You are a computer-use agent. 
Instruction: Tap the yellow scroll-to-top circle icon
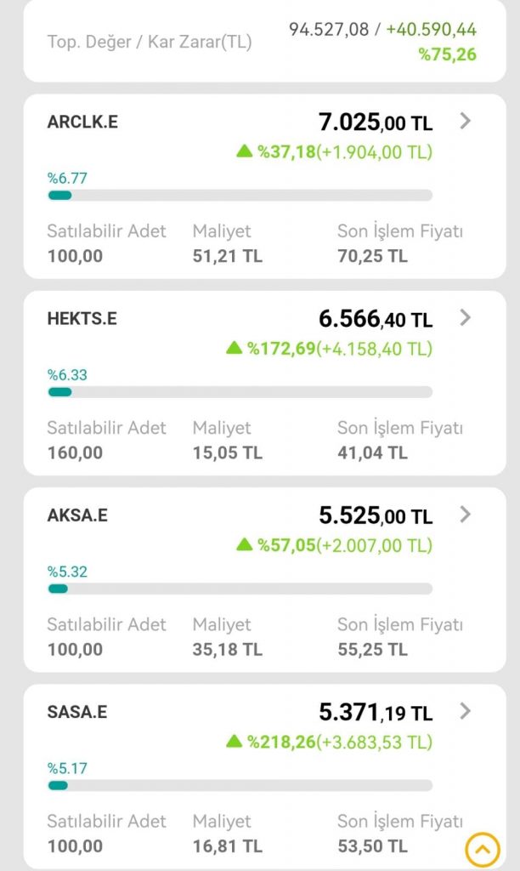coord(482,849)
